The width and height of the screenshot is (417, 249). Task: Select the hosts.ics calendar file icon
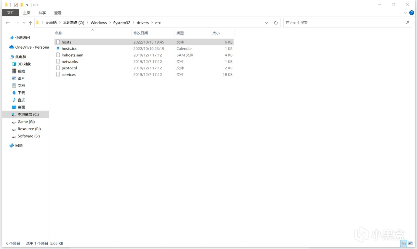[x=58, y=49]
